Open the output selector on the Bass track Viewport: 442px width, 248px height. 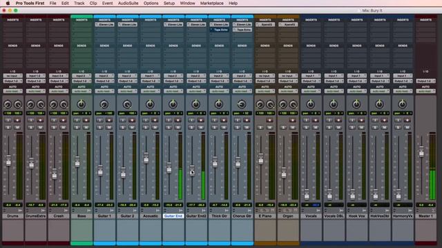(81, 81)
